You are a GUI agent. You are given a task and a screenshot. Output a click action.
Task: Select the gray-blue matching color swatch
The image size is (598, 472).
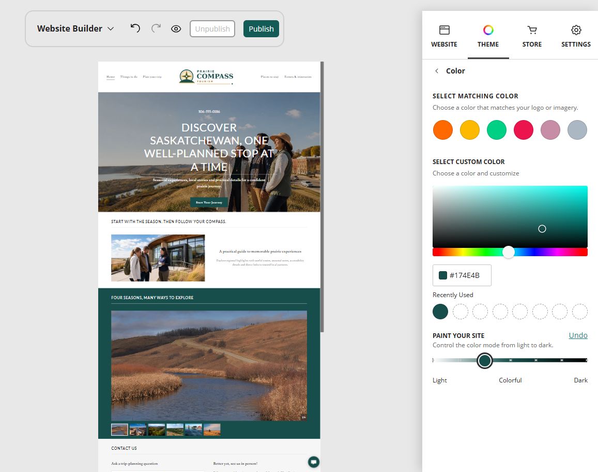(577, 130)
